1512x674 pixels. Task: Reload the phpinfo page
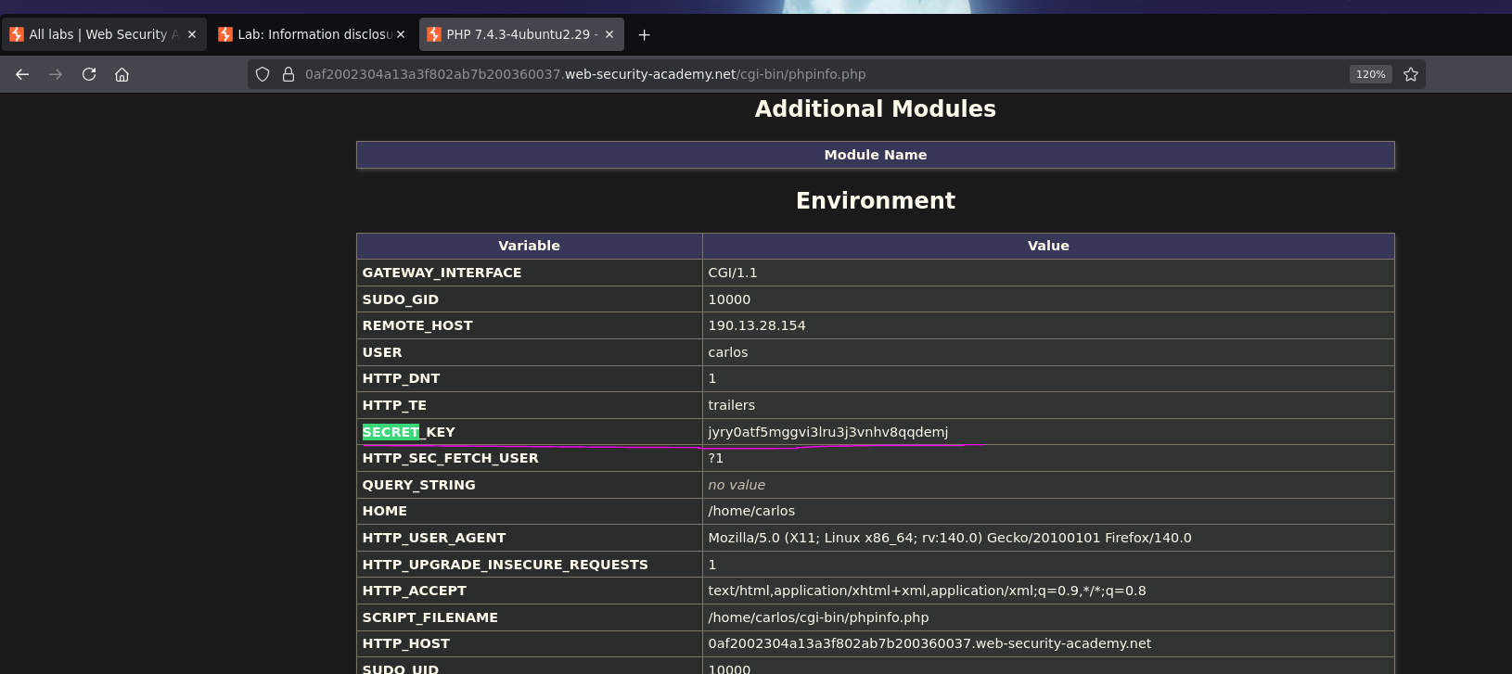(89, 74)
